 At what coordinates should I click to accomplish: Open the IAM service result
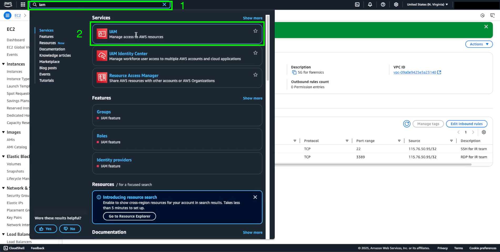point(177,34)
